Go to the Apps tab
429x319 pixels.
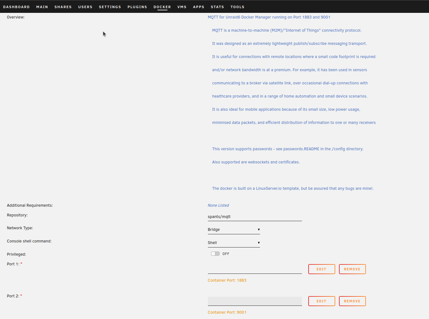[x=199, y=7]
